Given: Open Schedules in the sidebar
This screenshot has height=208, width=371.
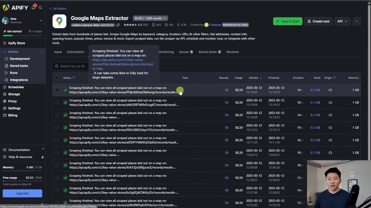Looking at the screenshot, I should coord(16,87).
